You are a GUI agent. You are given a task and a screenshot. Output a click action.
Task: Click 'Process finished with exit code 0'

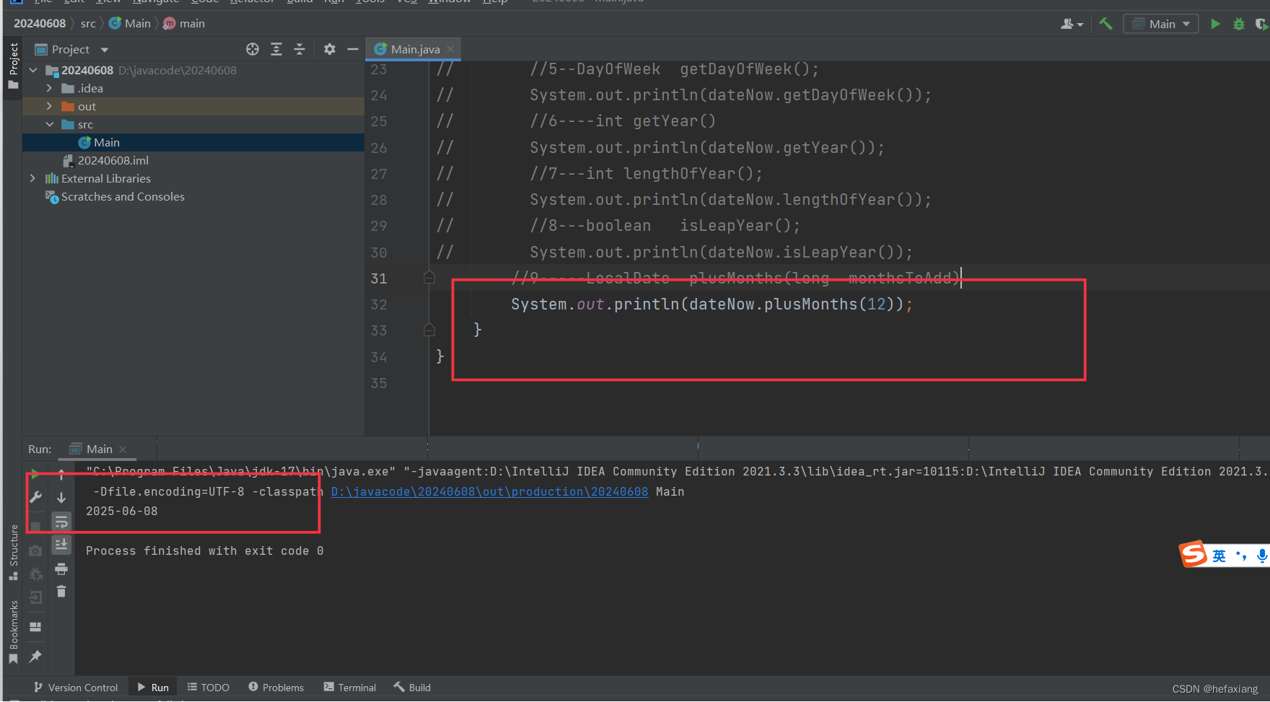[204, 550]
